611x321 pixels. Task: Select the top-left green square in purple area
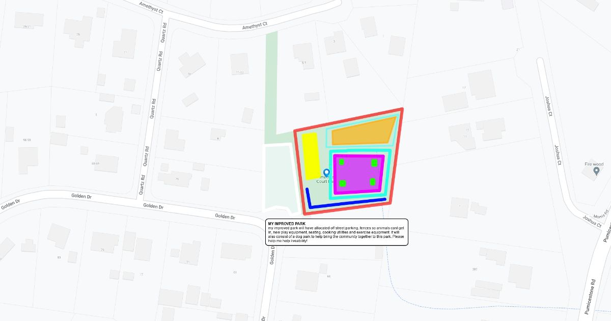(342, 162)
